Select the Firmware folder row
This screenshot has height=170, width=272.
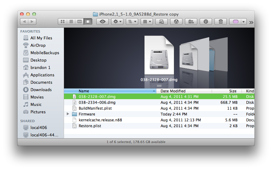(159, 114)
